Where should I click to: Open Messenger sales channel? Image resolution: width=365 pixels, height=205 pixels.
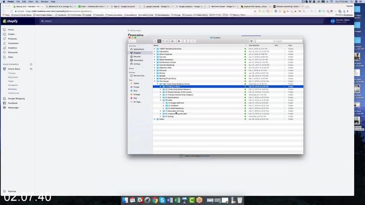point(13,108)
